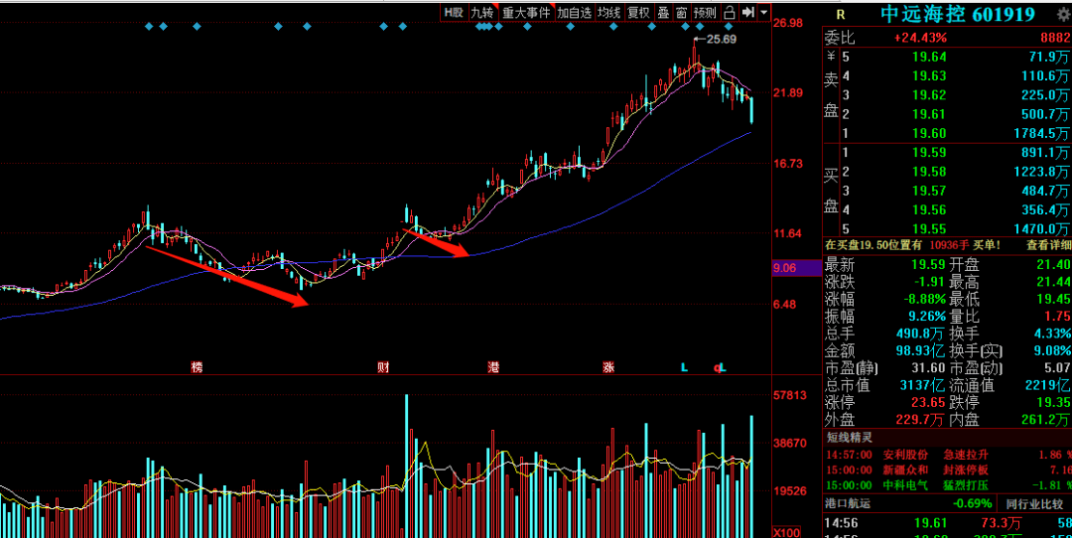Click the arrow-to-bar icon in chart toolbar
This screenshot has width=1072, height=538.
point(746,13)
